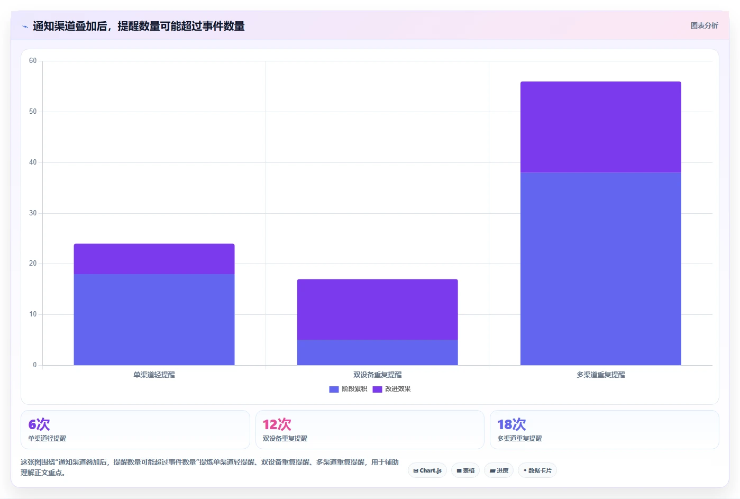Screen dimensions: 740x499
Task: Click the icon inside the Chart.js chip
Action: point(416,470)
